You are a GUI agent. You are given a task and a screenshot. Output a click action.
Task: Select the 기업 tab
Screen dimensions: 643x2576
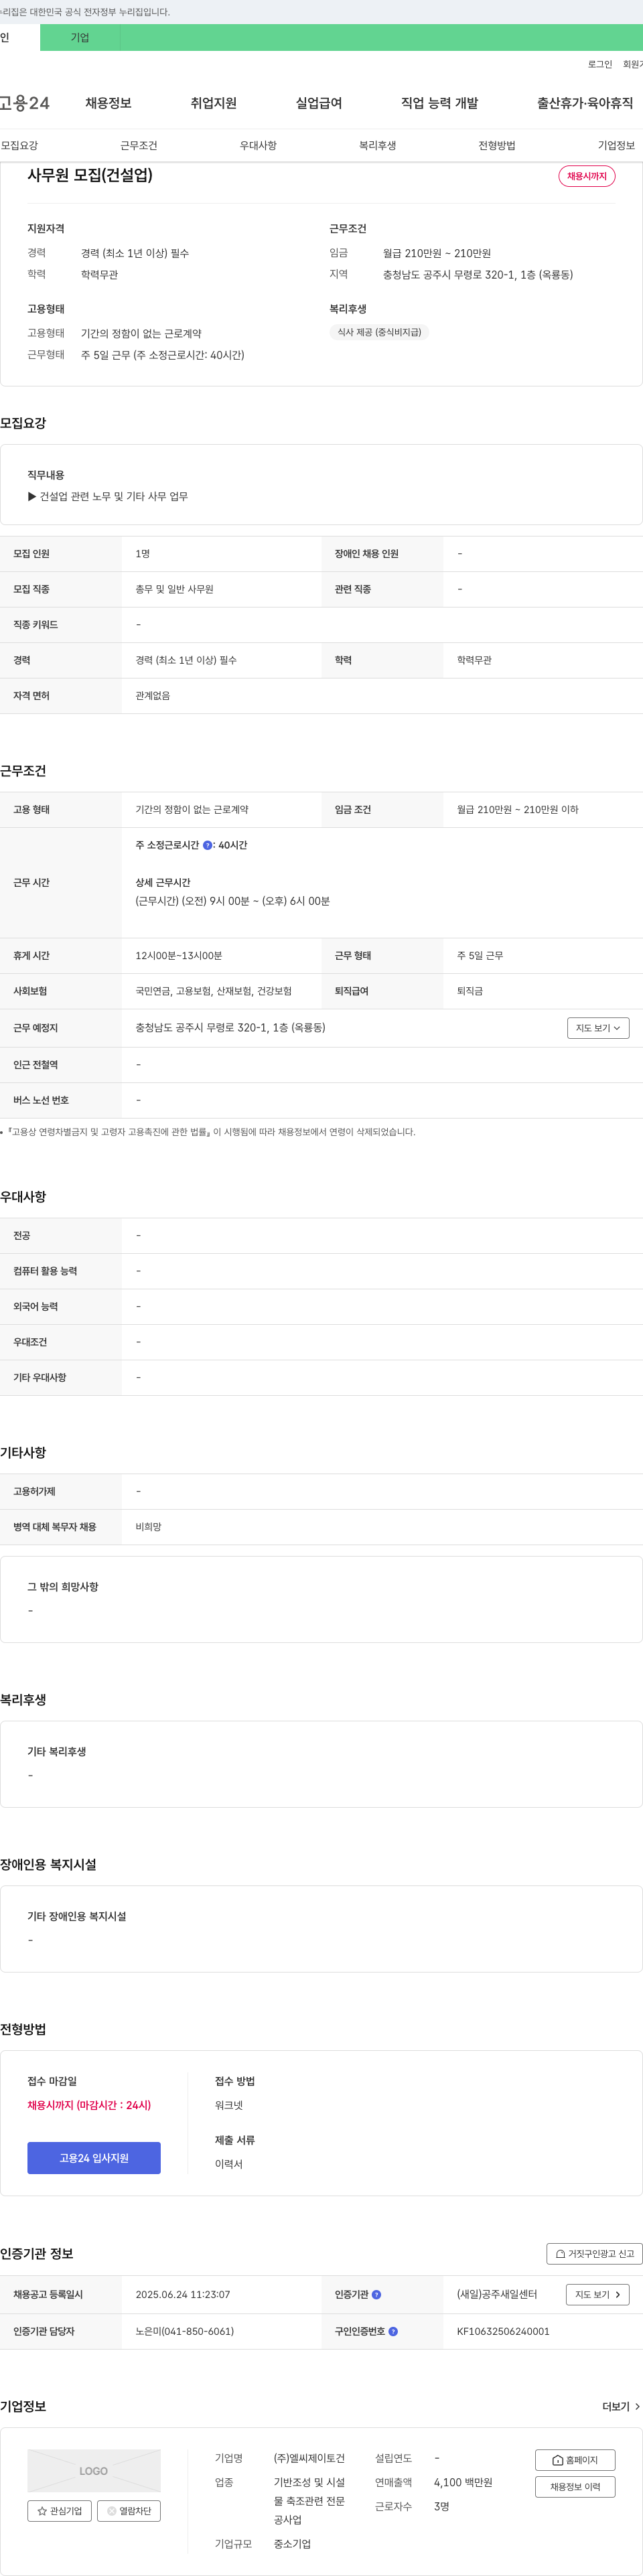point(80,38)
